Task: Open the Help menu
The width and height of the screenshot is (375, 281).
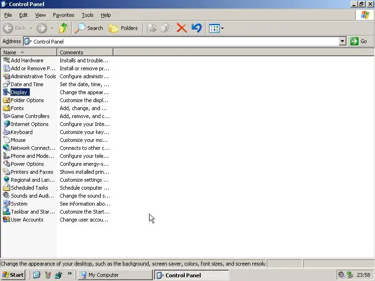Action: click(x=106, y=15)
